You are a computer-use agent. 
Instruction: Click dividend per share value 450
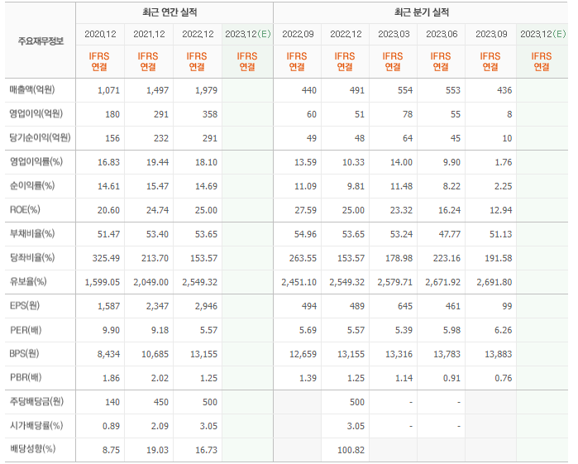click(161, 402)
